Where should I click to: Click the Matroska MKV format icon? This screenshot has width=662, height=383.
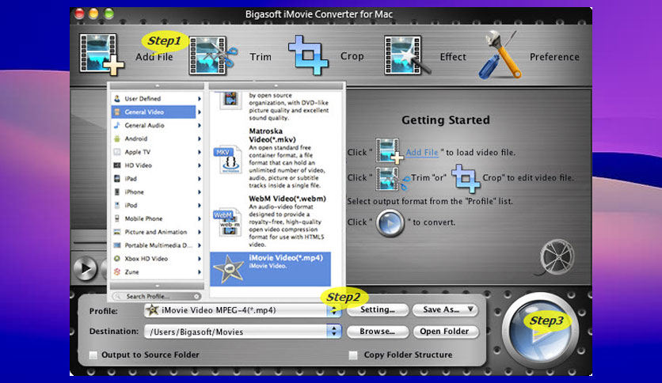[x=228, y=159]
